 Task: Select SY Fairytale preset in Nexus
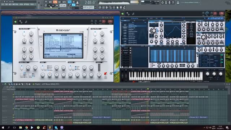[x=66, y=50]
